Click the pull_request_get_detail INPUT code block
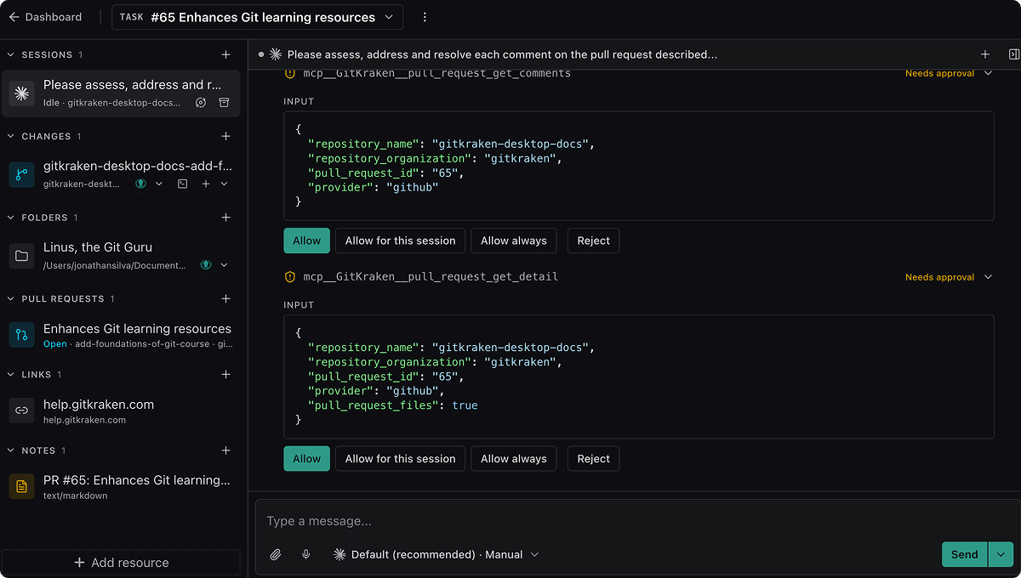The width and height of the screenshot is (1021, 578). tap(638, 377)
